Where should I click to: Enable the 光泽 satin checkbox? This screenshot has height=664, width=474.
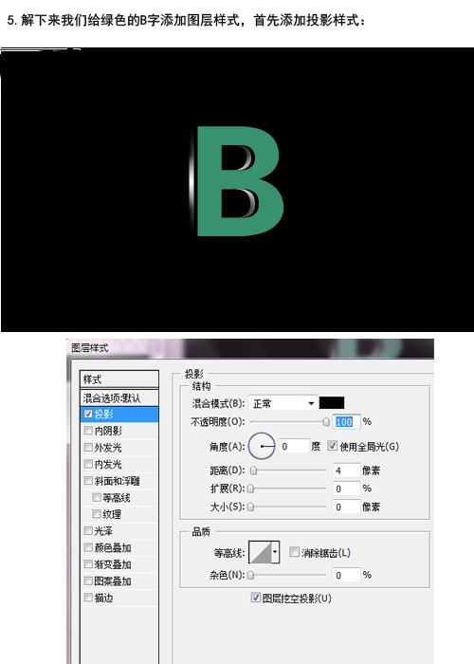click(88, 530)
